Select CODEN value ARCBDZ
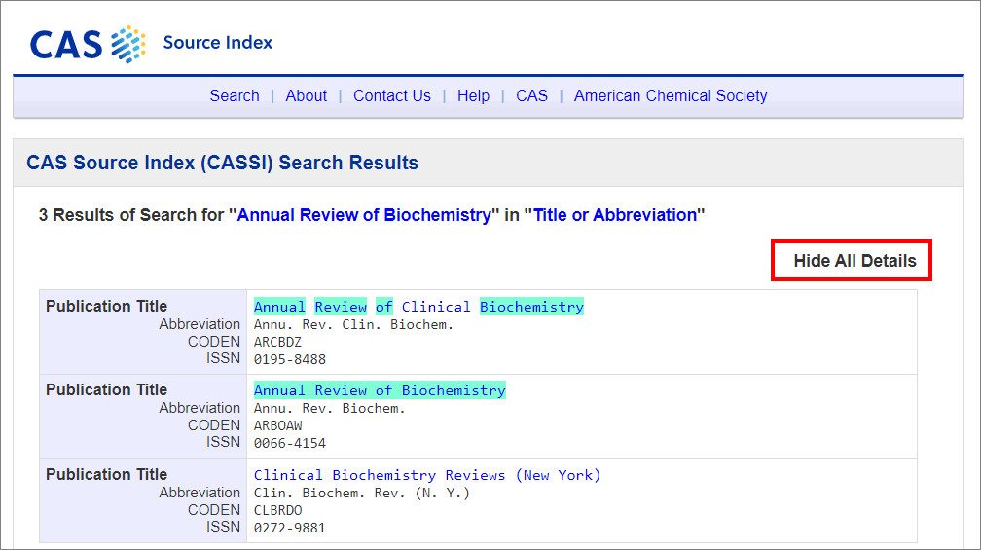The image size is (981, 550). pos(277,343)
